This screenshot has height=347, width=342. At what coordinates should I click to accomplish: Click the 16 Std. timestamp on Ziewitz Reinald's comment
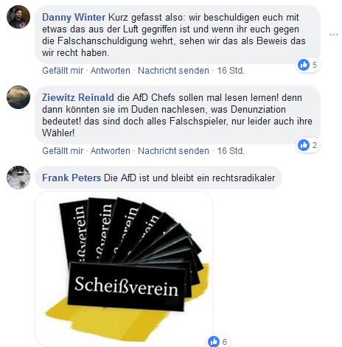[x=231, y=151]
